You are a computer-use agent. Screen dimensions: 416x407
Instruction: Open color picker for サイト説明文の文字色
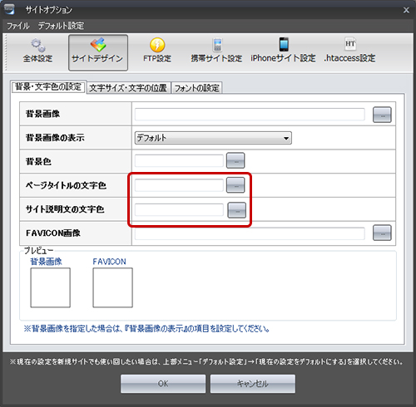(236, 210)
